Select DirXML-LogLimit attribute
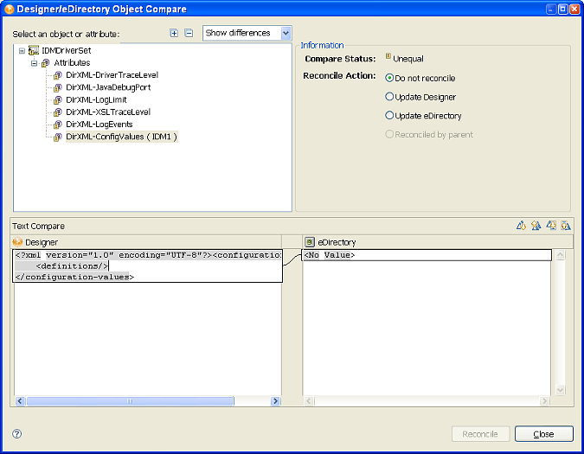 pyautogui.click(x=96, y=99)
